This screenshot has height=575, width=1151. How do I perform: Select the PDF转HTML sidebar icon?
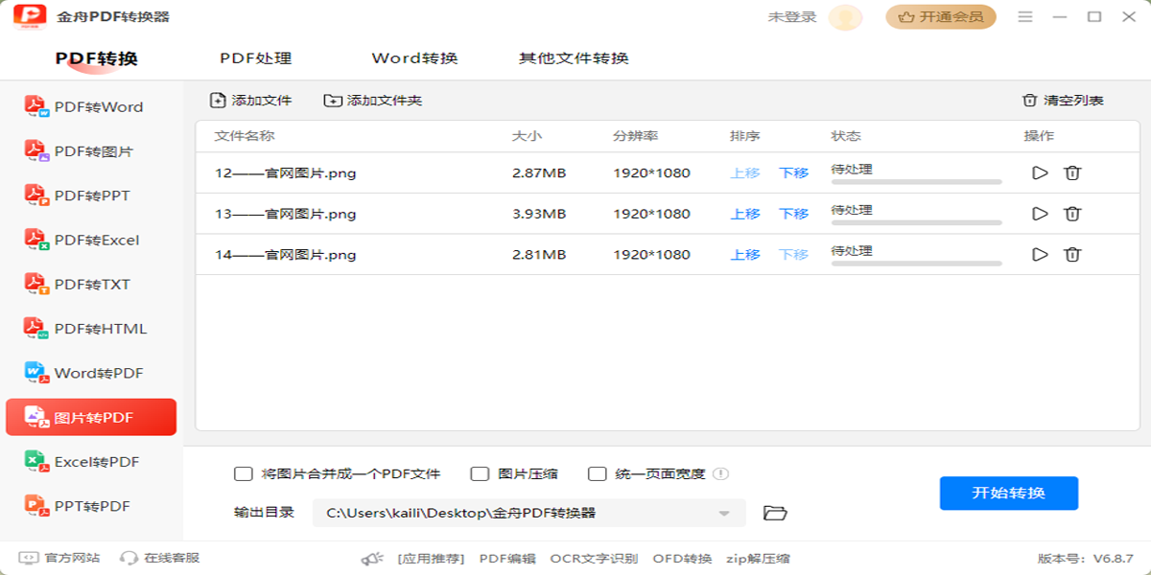(36, 329)
